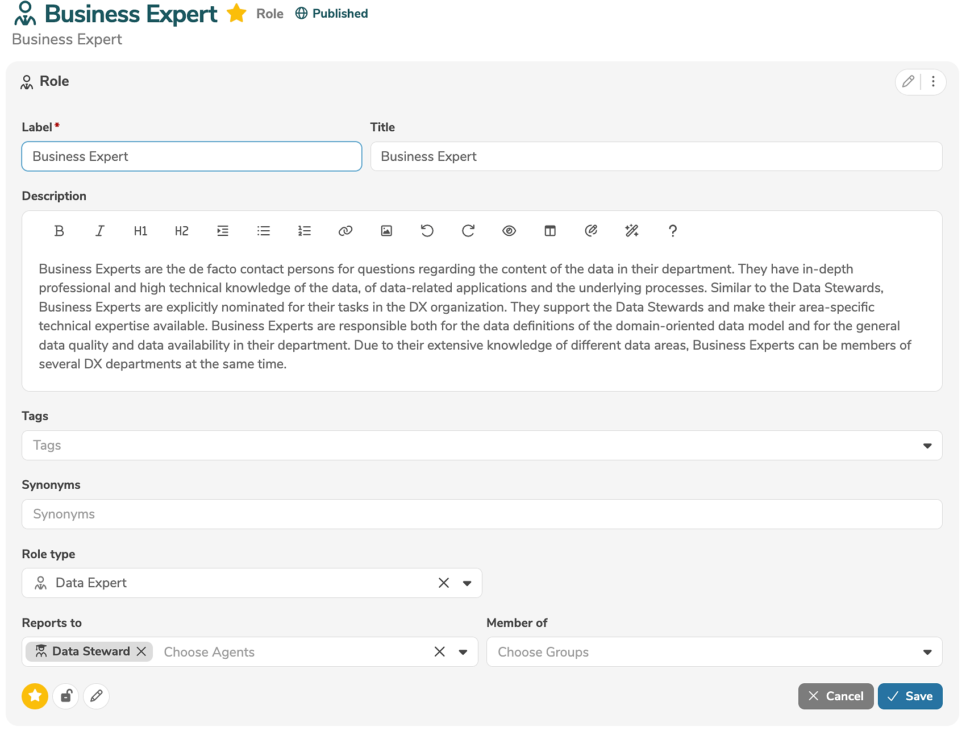The image size is (966, 731).
Task: Insert a link using the toolbar
Action: coord(345,231)
